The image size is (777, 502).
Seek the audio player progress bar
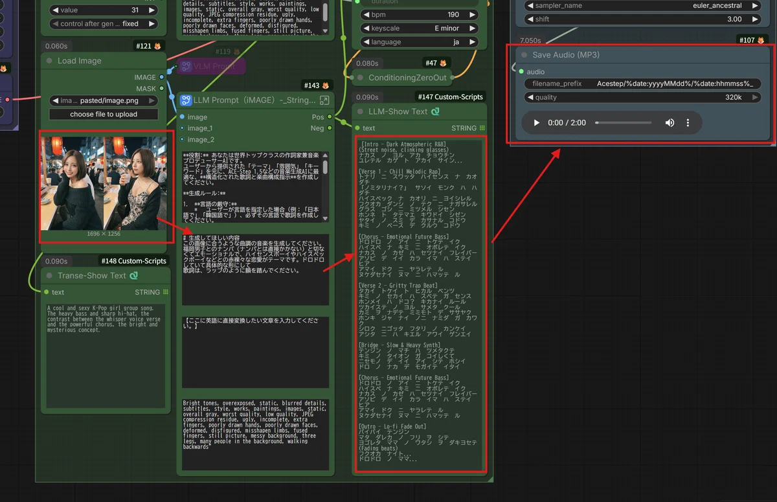pyautogui.click(x=624, y=122)
